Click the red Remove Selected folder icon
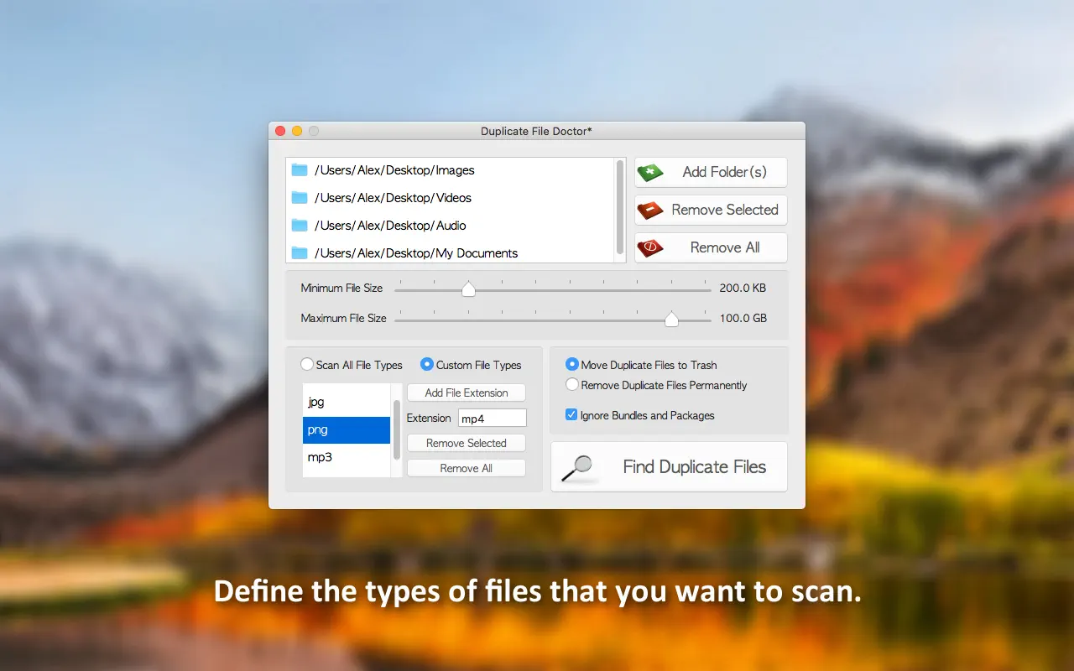 pyautogui.click(x=650, y=211)
